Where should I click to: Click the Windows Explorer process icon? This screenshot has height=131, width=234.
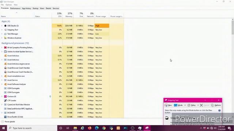pos(5,38)
